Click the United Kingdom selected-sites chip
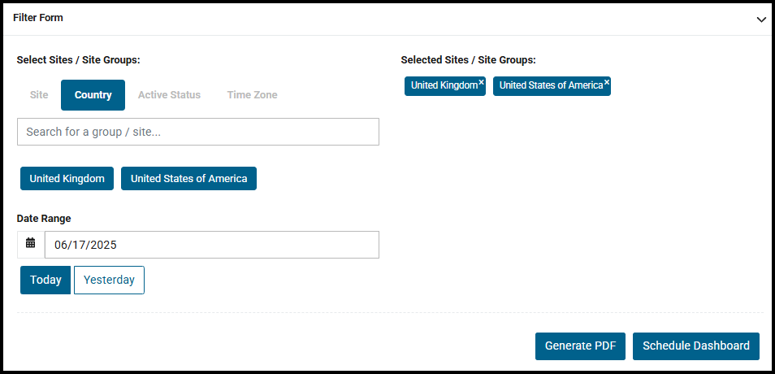This screenshot has width=775, height=374. click(443, 86)
